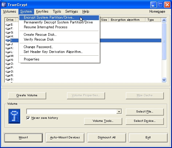Screen dimensions: 172x148
Task: Click the G: drive icon
Action: [8, 32]
